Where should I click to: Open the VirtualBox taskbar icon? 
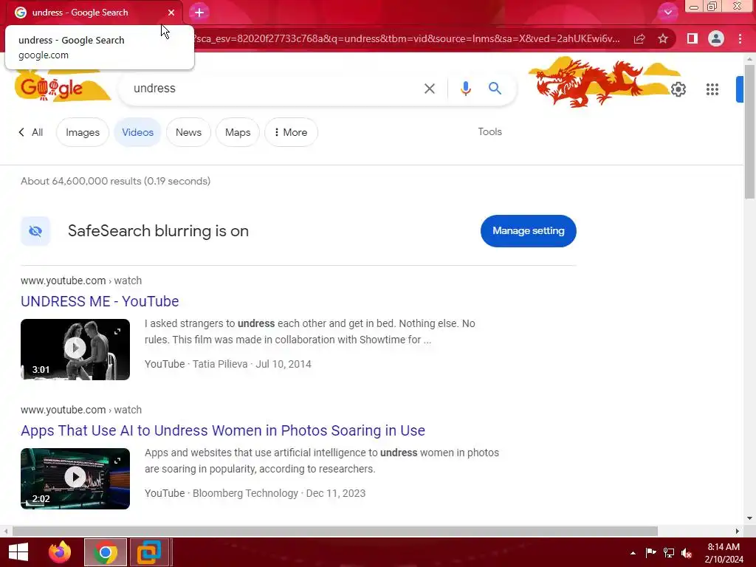click(149, 552)
